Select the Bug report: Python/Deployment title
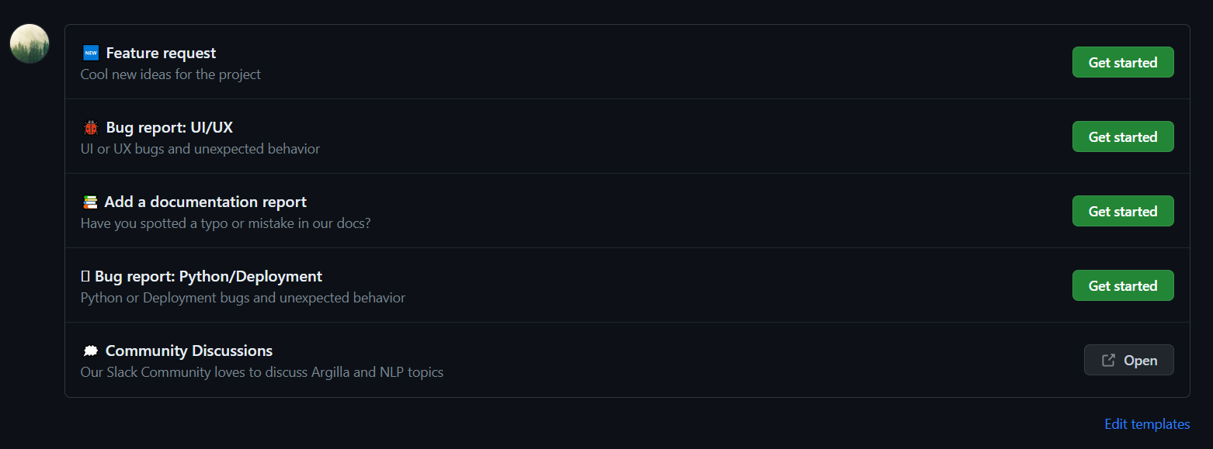 coord(208,277)
